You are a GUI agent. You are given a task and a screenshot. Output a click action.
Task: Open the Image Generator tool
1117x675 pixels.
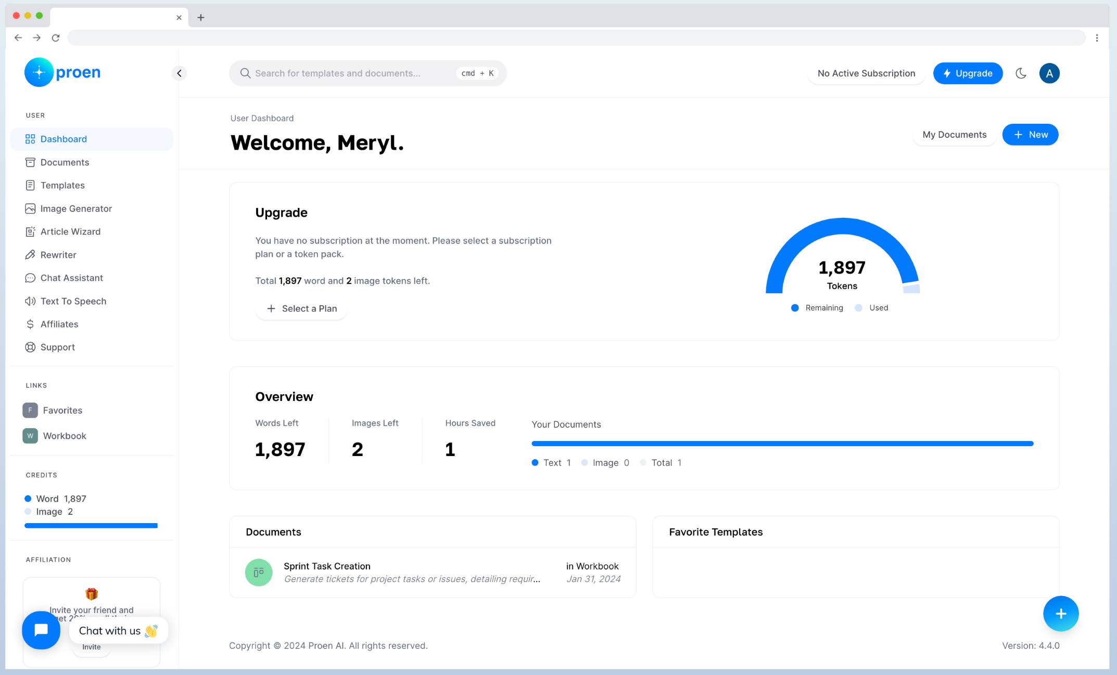click(x=76, y=208)
